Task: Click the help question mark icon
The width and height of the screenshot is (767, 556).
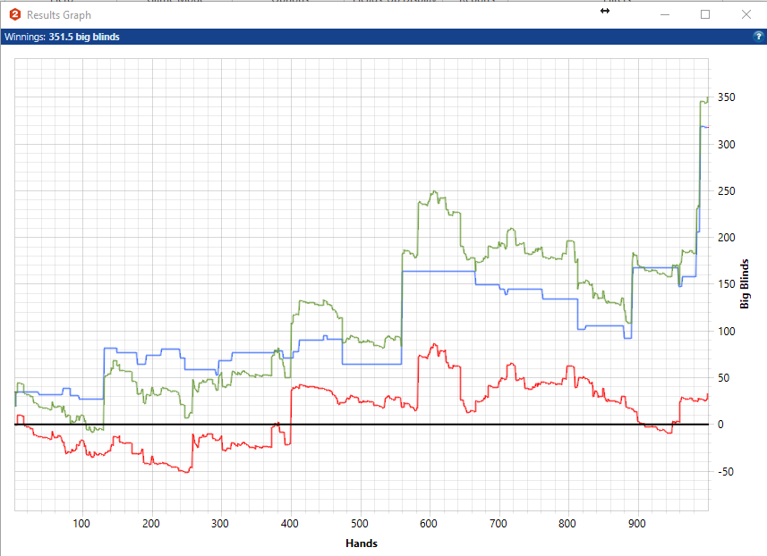Action: click(x=758, y=36)
